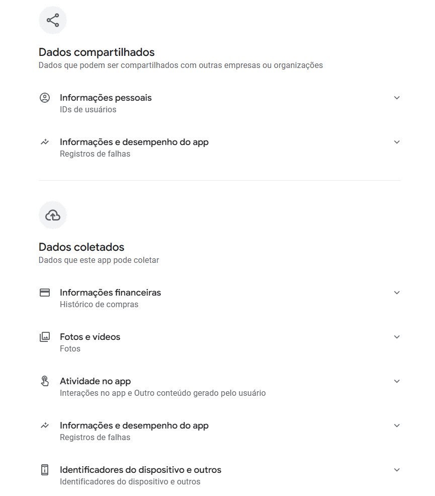Click the cloud upload icon above Dados coletados
435x496 pixels.
[x=53, y=215]
